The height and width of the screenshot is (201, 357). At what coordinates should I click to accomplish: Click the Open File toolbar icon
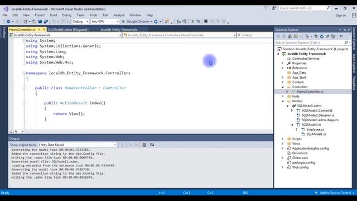tap(34, 21)
